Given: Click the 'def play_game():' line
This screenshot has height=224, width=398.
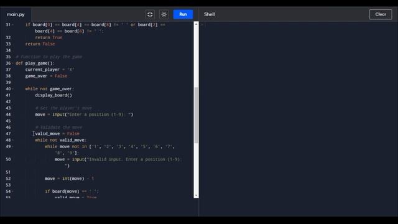Looking at the screenshot, I should (x=35, y=63).
